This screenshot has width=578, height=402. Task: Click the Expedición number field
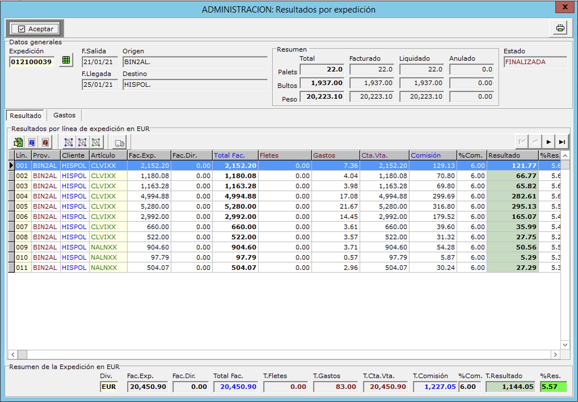point(31,62)
